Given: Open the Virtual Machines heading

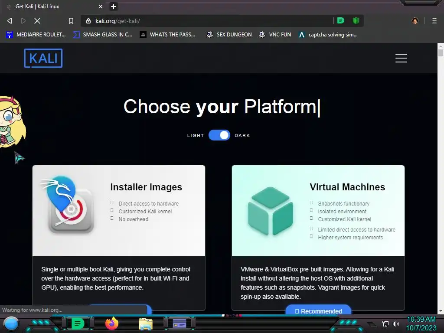Looking at the screenshot, I should pos(347,187).
